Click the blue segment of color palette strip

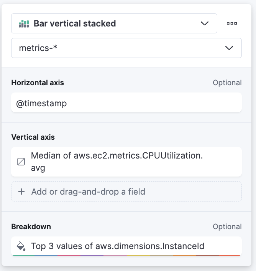[46, 255]
